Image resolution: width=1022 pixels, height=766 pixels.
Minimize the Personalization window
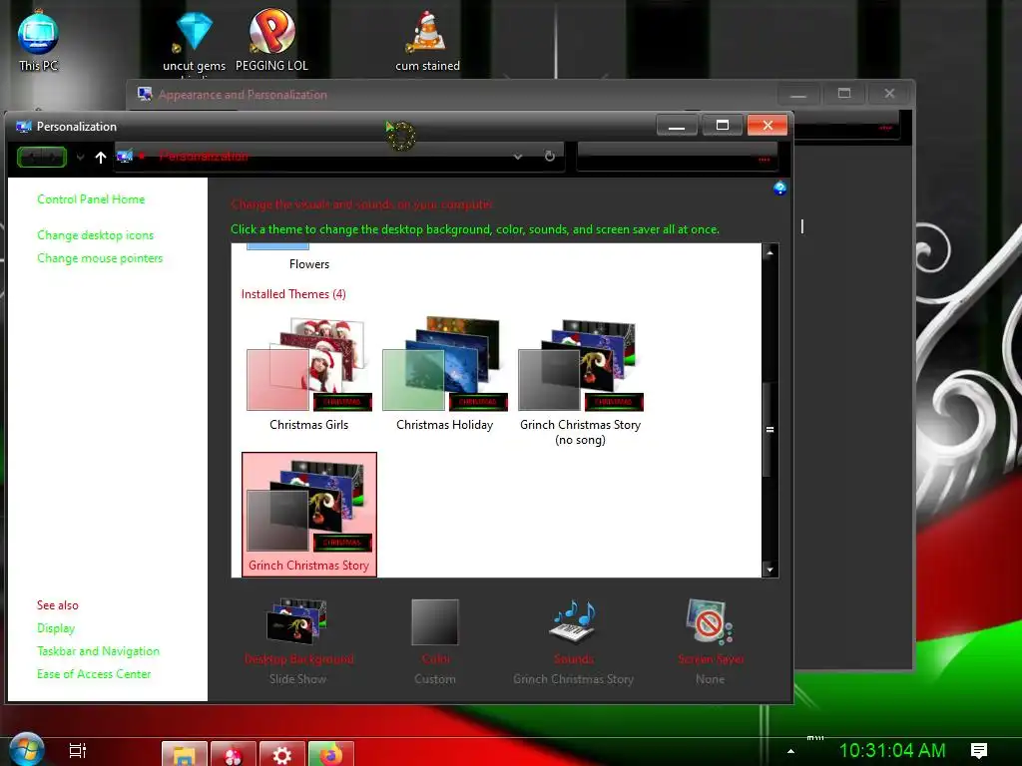677,125
